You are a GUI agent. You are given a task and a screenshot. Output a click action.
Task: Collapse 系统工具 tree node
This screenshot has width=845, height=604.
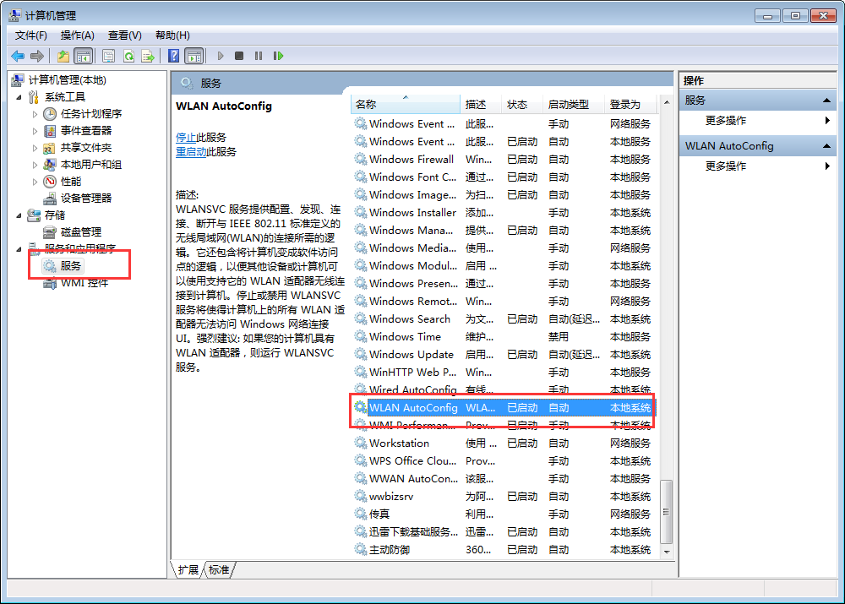[x=19, y=97]
